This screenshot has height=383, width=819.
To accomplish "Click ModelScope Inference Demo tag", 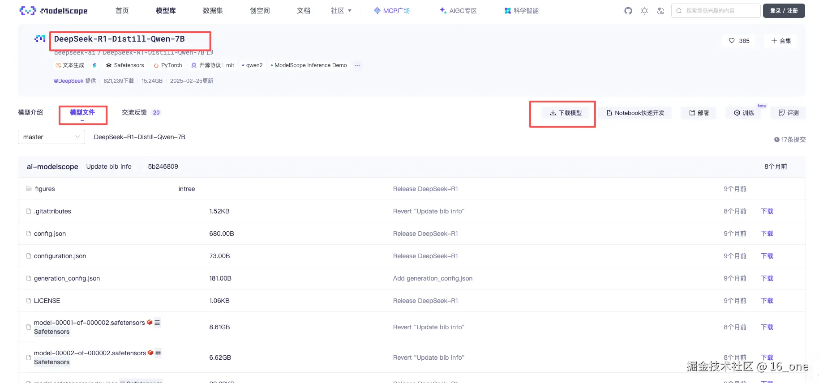I will pyautogui.click(x=309, y=65).
